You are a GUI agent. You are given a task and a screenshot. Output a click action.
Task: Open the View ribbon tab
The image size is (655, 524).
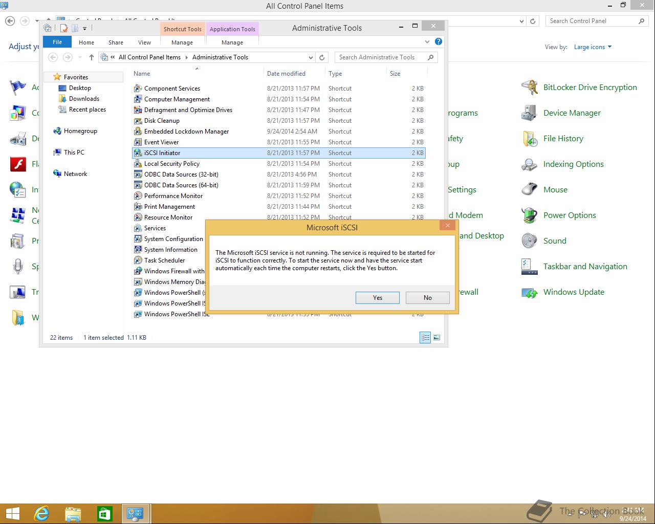tap(145, 42)
